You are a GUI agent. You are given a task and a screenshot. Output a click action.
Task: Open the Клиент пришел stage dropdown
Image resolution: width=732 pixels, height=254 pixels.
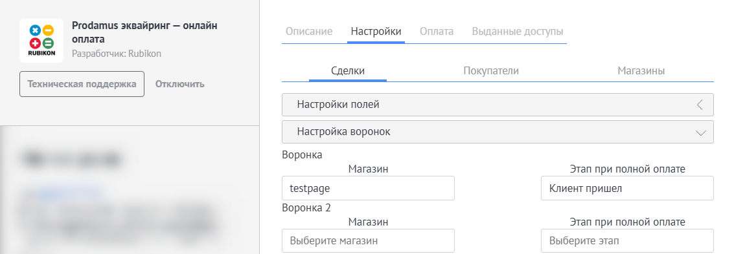click(x=628, y=188)
